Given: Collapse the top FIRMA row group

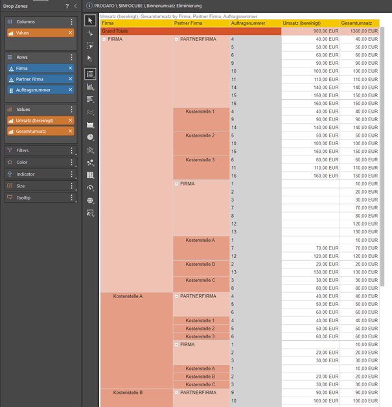Looking at the screenshot, I should point(104,40).
